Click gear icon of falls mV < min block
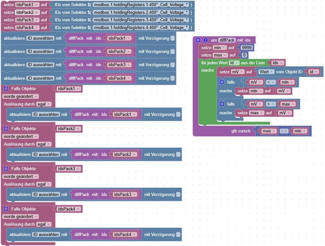Viewport: 325px width, 246px height. click(x=222, y=82)
